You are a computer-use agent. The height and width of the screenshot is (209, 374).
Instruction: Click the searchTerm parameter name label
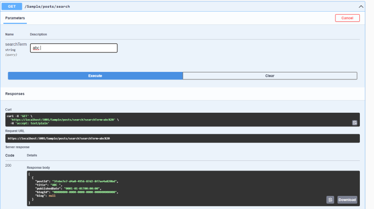(16, 44)
